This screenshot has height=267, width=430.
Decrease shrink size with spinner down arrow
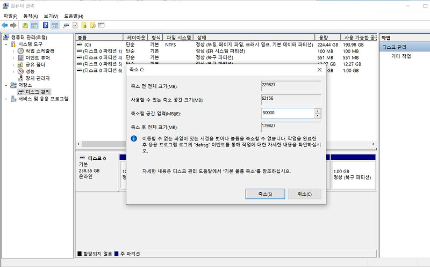pos(318,116)
